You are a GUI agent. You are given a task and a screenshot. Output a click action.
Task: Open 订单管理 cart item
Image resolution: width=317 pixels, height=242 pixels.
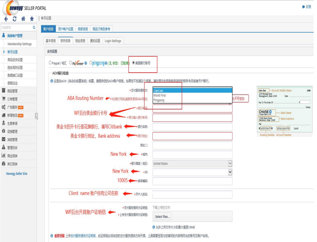coord(12,99)
